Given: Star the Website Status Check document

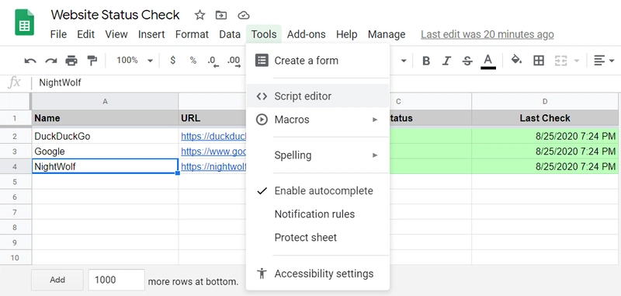Looking at the screenshot, I should click(199, 16).
